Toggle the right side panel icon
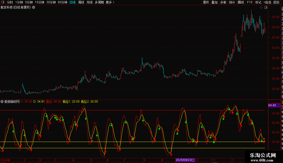This screenshot has height=163, width=283. pyautogui.click(x=266, y=8)
